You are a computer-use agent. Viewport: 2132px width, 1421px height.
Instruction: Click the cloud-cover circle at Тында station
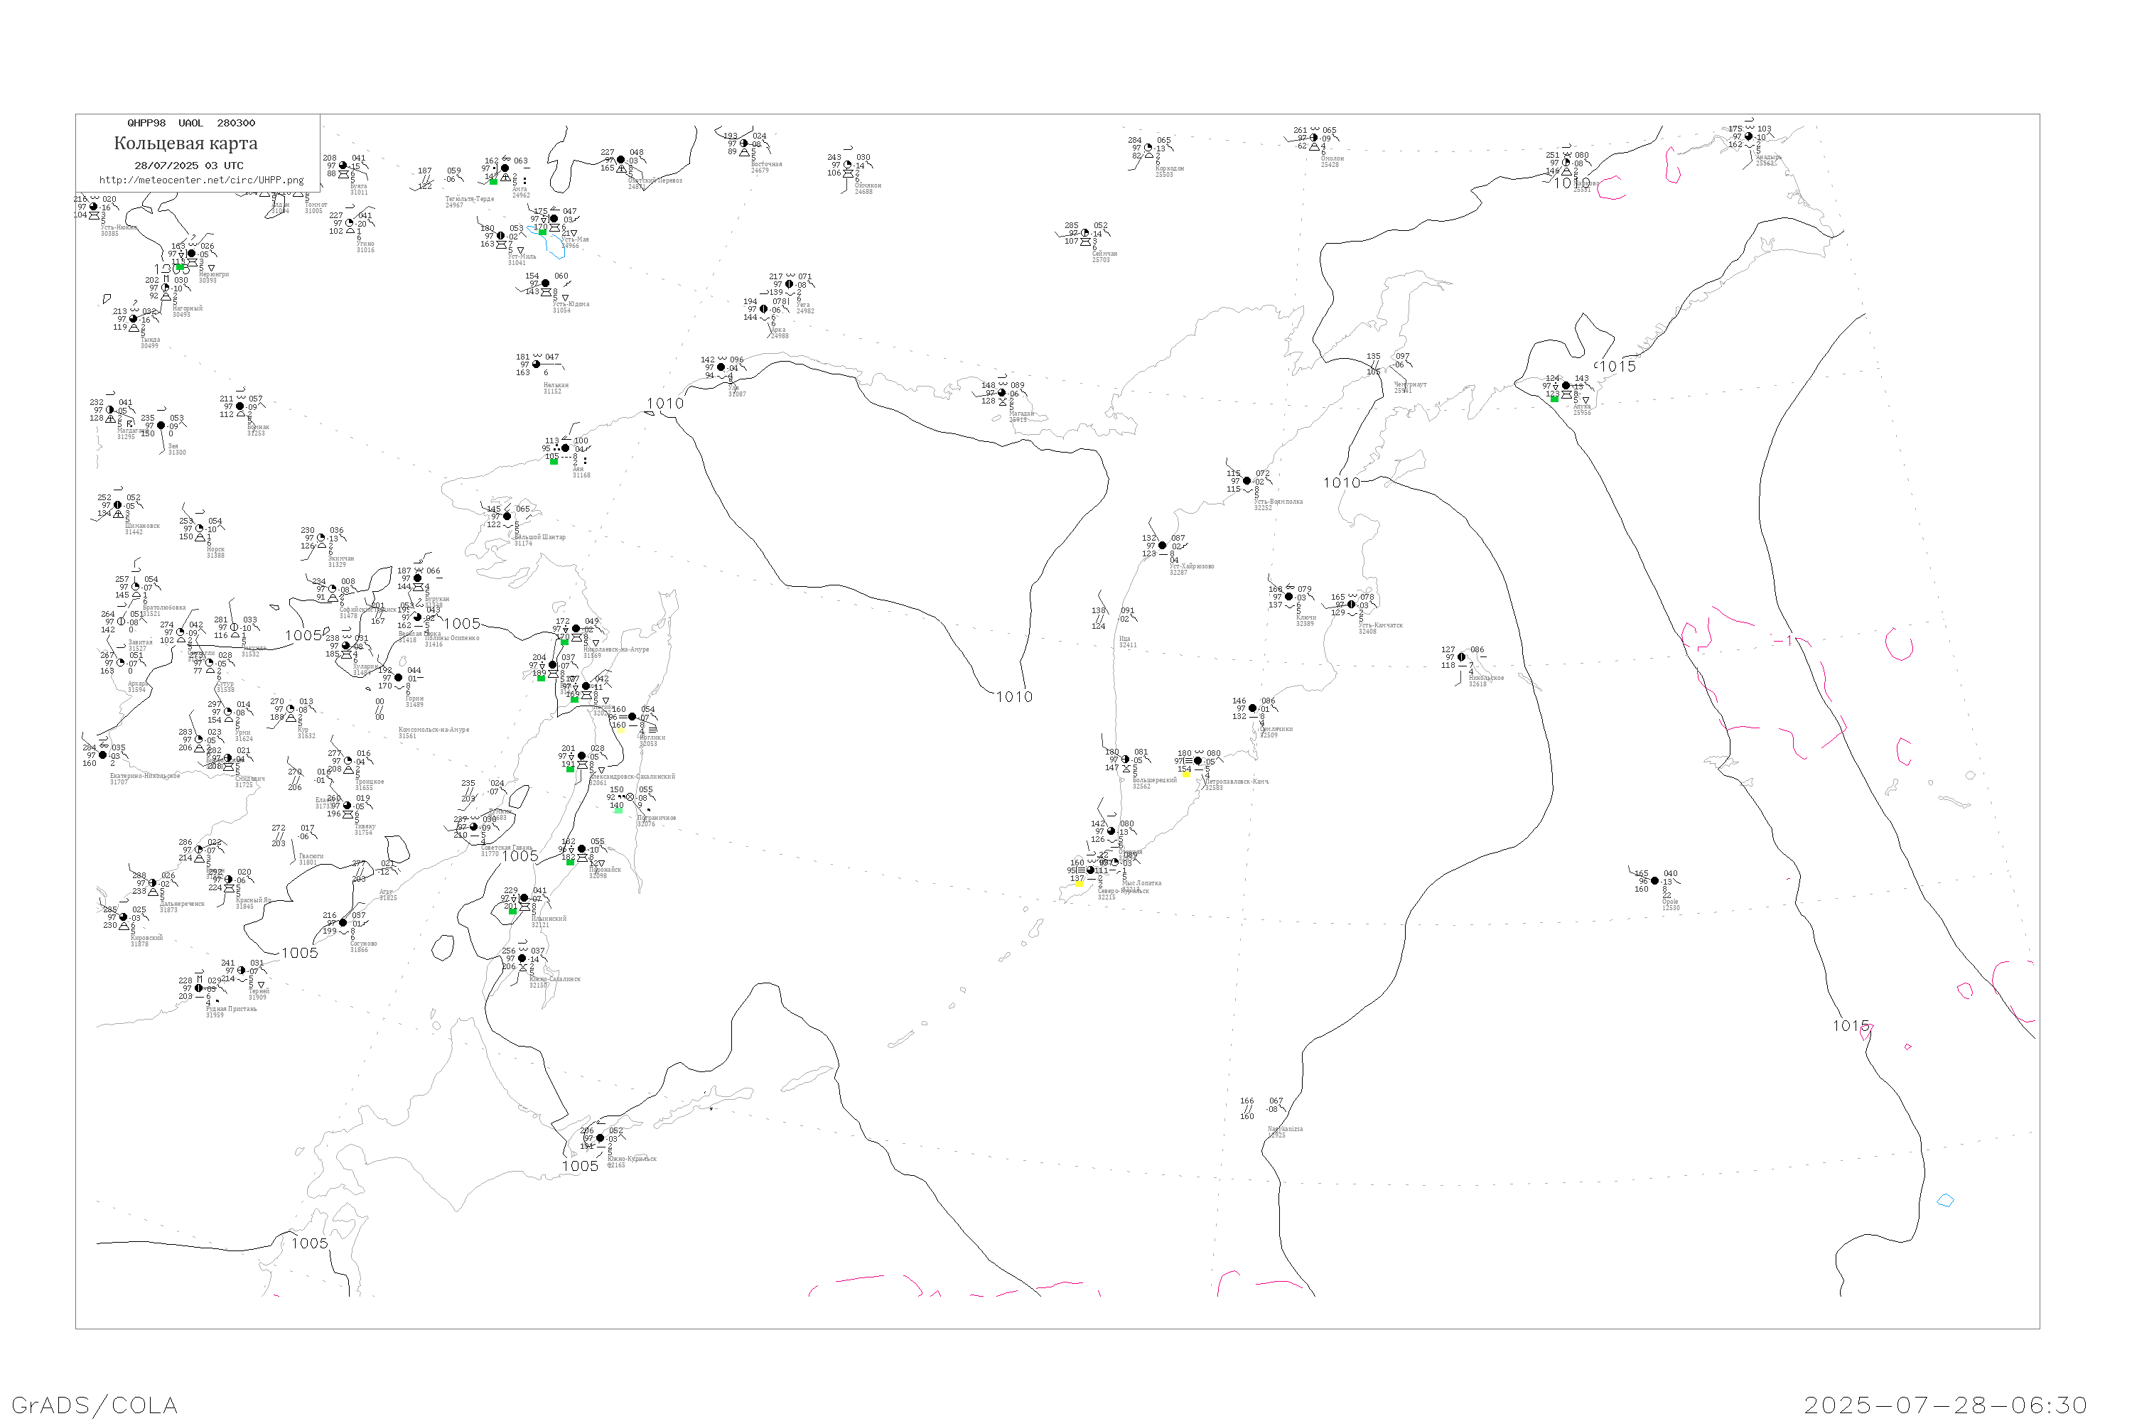[134, 319]
